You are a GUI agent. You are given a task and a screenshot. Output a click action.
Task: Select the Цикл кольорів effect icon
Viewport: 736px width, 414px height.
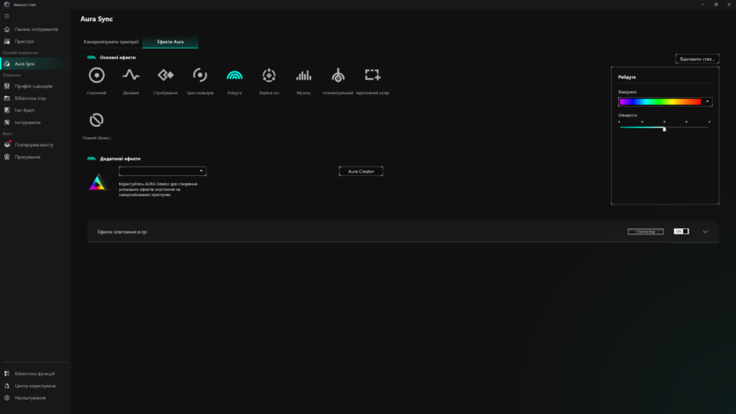200,75
